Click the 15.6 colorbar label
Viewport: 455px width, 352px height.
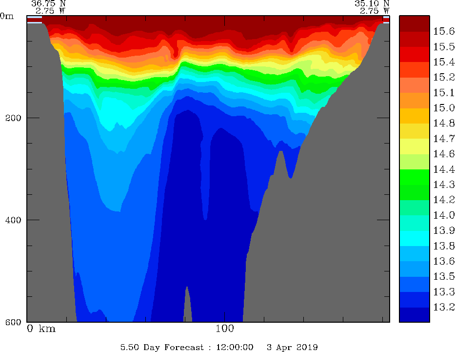tap(444, 31)
